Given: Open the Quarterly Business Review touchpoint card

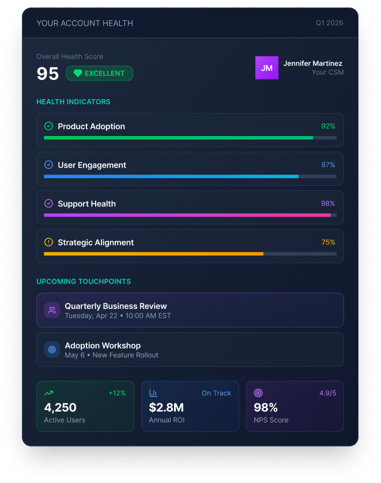Looking at the screenshot, I should coord(190,310).
